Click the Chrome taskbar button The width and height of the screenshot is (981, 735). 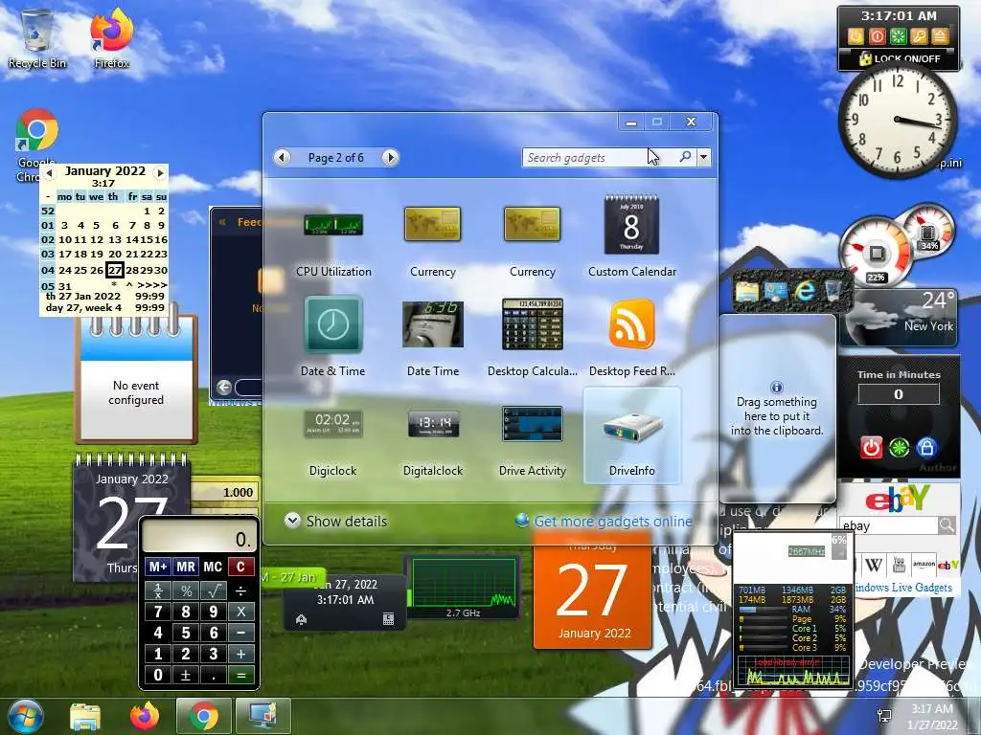click(204, 717)
